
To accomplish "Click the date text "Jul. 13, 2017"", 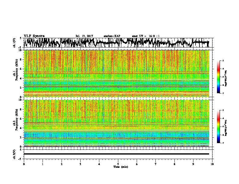I will tap(84, 36).
